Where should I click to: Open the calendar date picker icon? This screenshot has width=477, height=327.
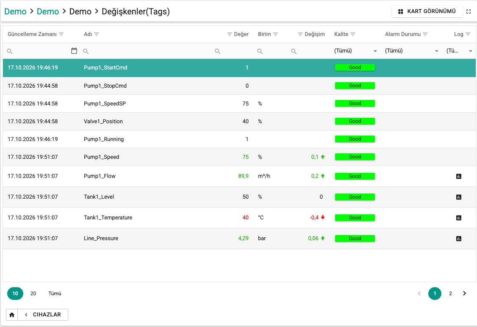point(74,51)
